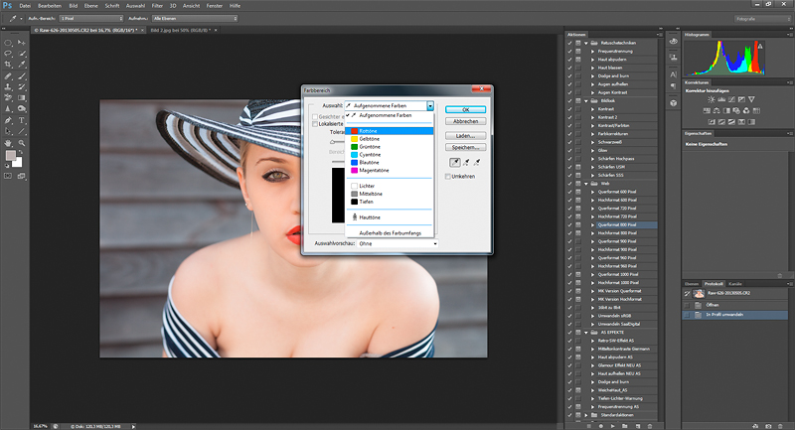
Task: Select the Clone Stamp tool
Action: pyautogui.click(x=8, y=87)
